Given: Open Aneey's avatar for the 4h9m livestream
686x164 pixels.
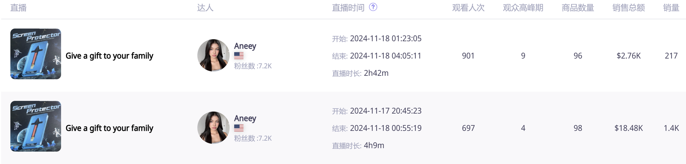Looking at the screenshot, I should tap(213, 128).
